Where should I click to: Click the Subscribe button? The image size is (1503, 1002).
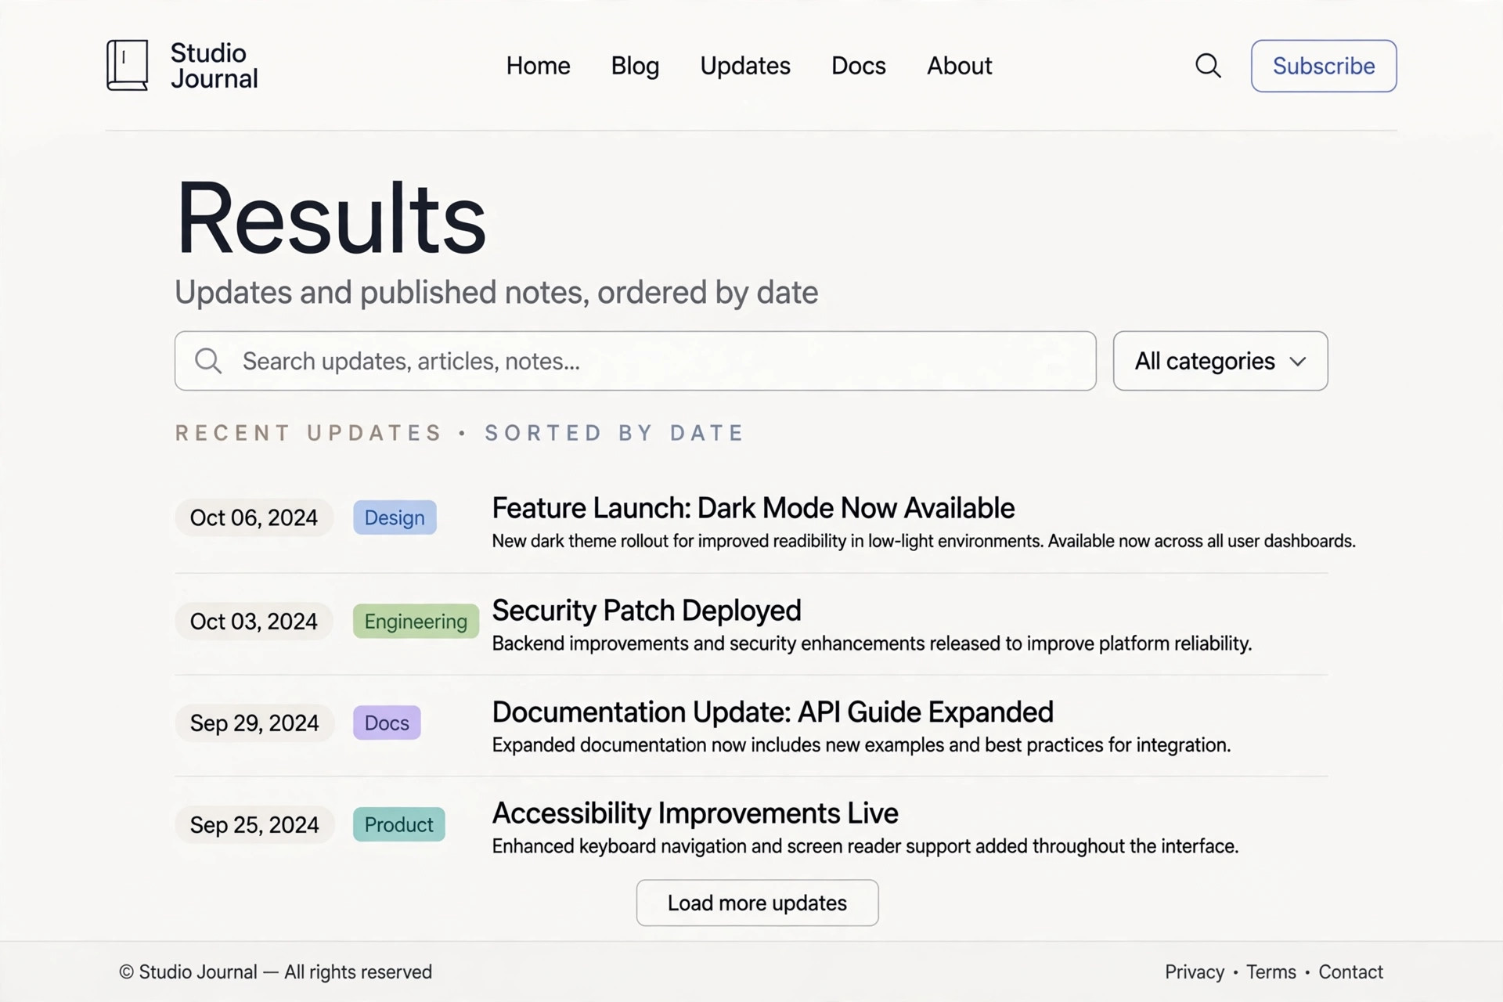click(x=1324, y=66)
